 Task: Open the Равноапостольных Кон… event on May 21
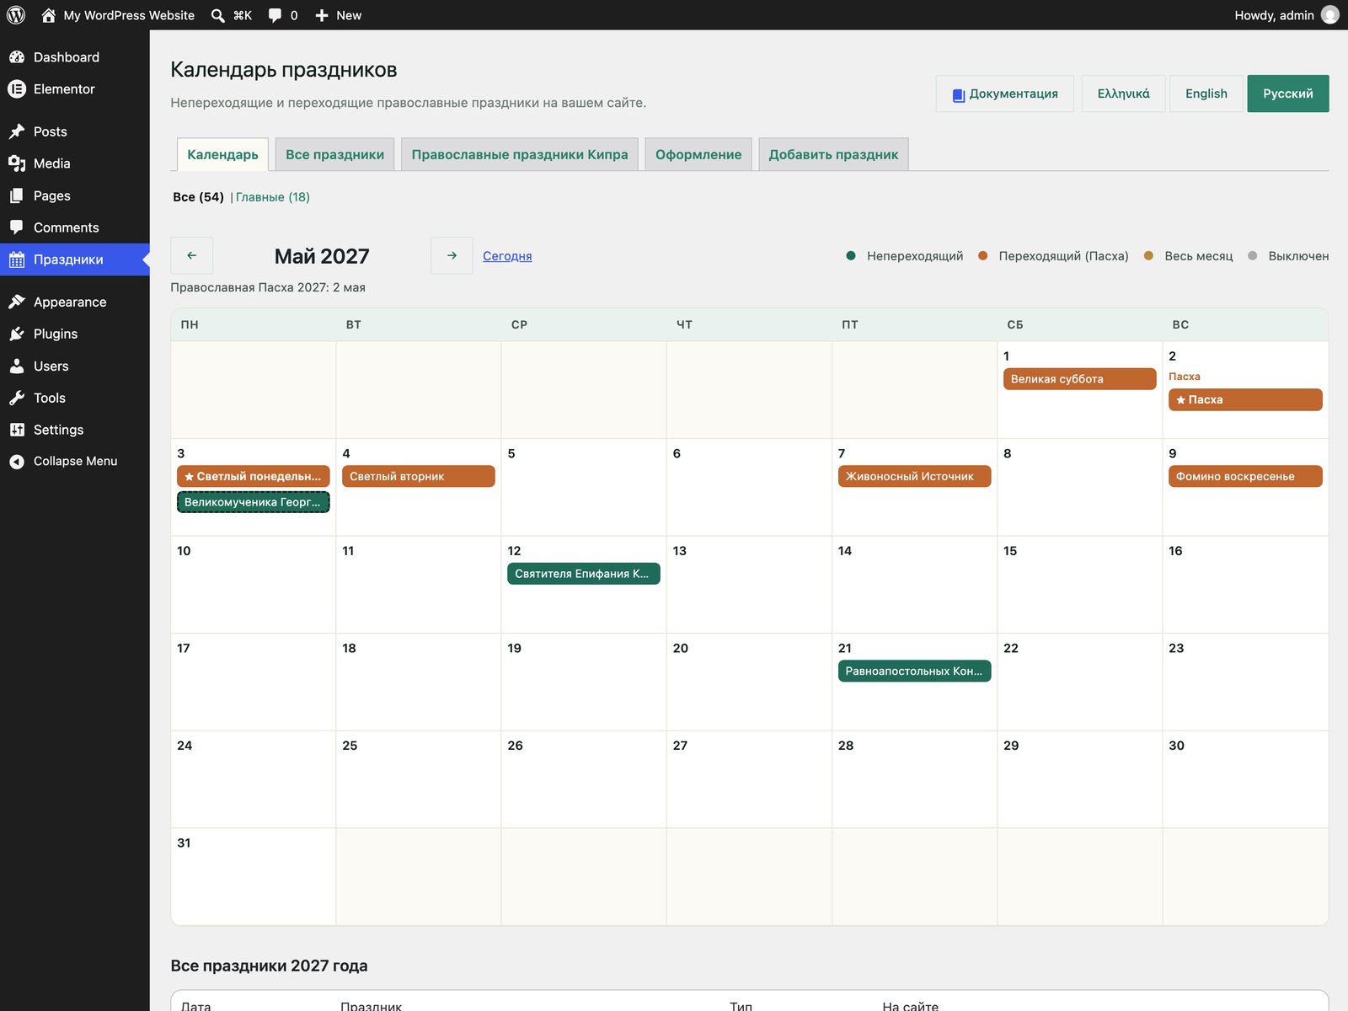pyautogui.click(x=914, y=671)
